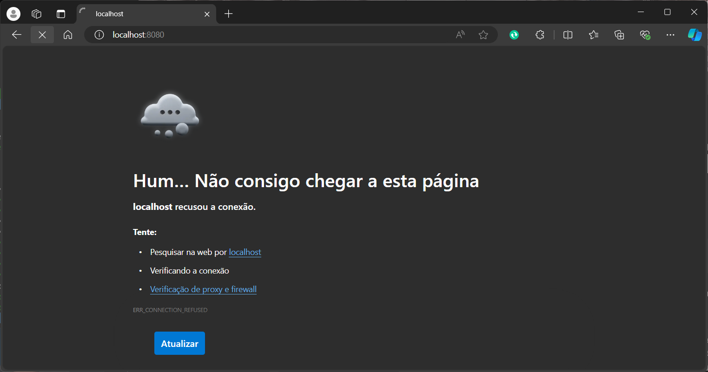The image size is (708, 372).
Task: Open the Workspaces icon
Action: pyautogui.click(x=37, y=14)
